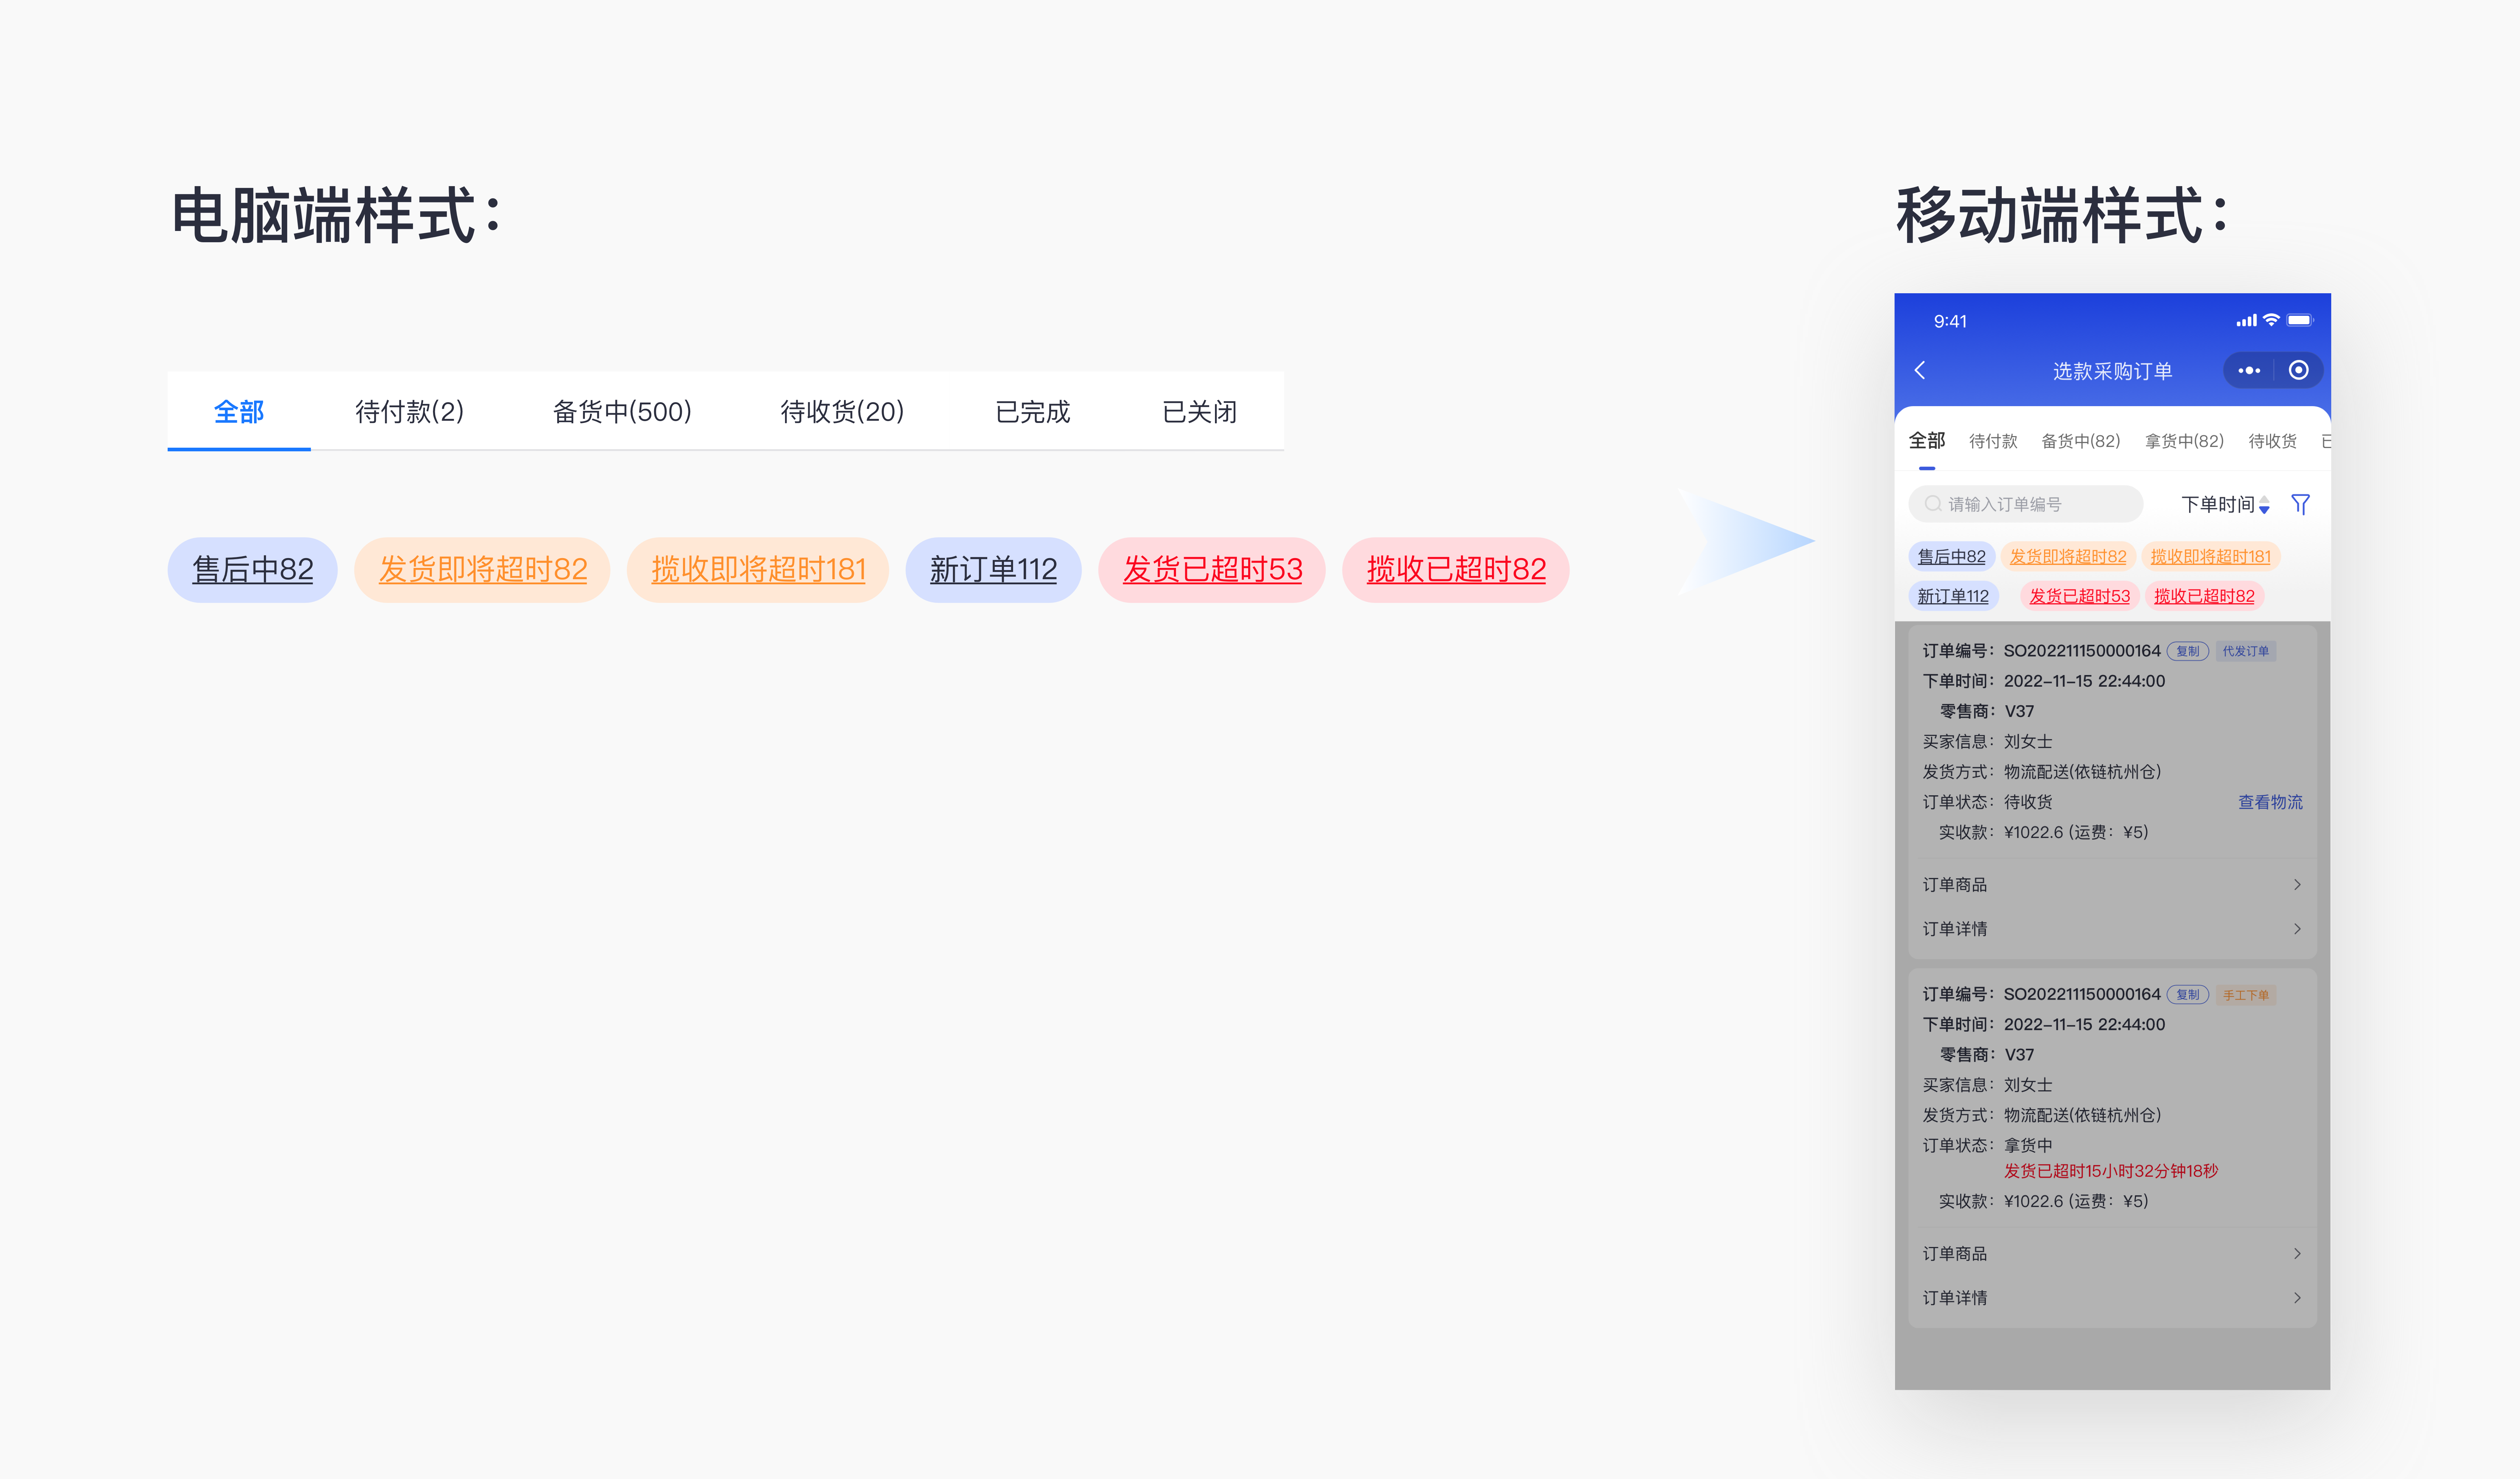Click the 请输入订单编号 search field
The width and height of the screenshot is (2520, 1479).
pos(2026,504)
